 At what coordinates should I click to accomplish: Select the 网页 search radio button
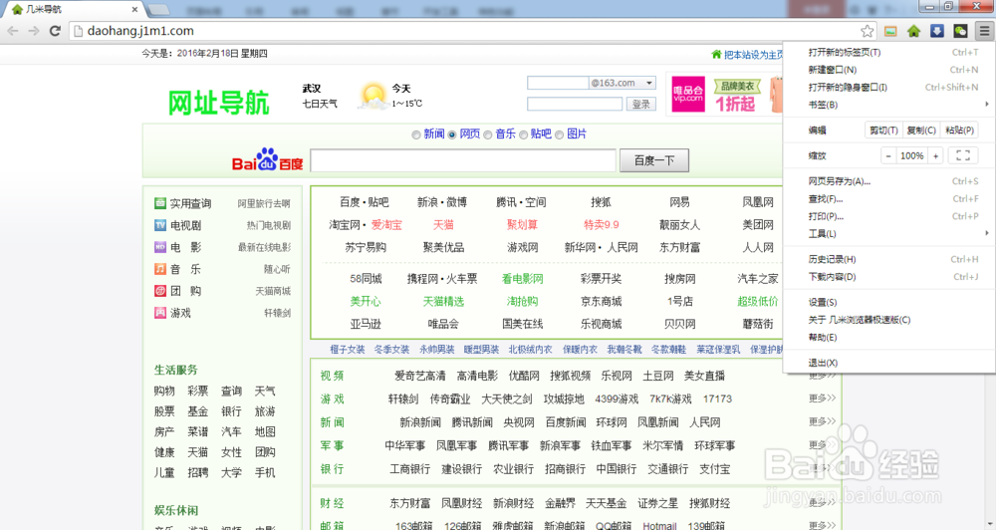pyautogui.click(x=451, y=134)
